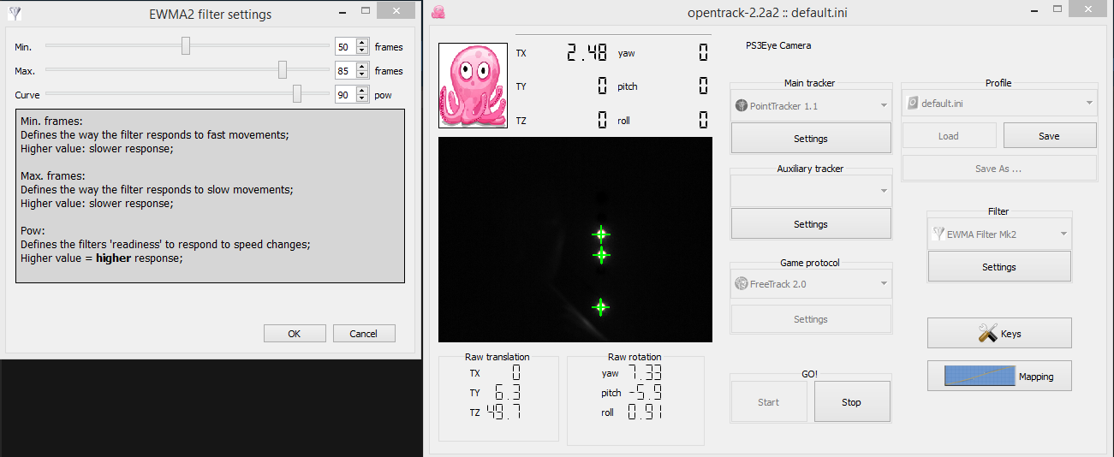Open Filter Settings button

coord(999,267)
